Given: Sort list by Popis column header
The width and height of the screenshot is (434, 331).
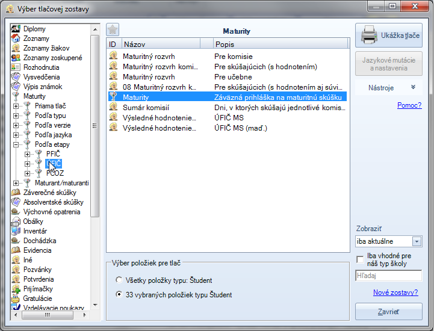Looking at the screenshot, I should [281, 44].
